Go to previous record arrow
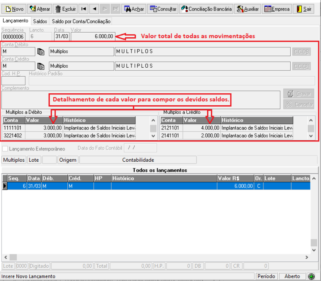The height and width of the screenshot is (281, 321). coord(94,9)
